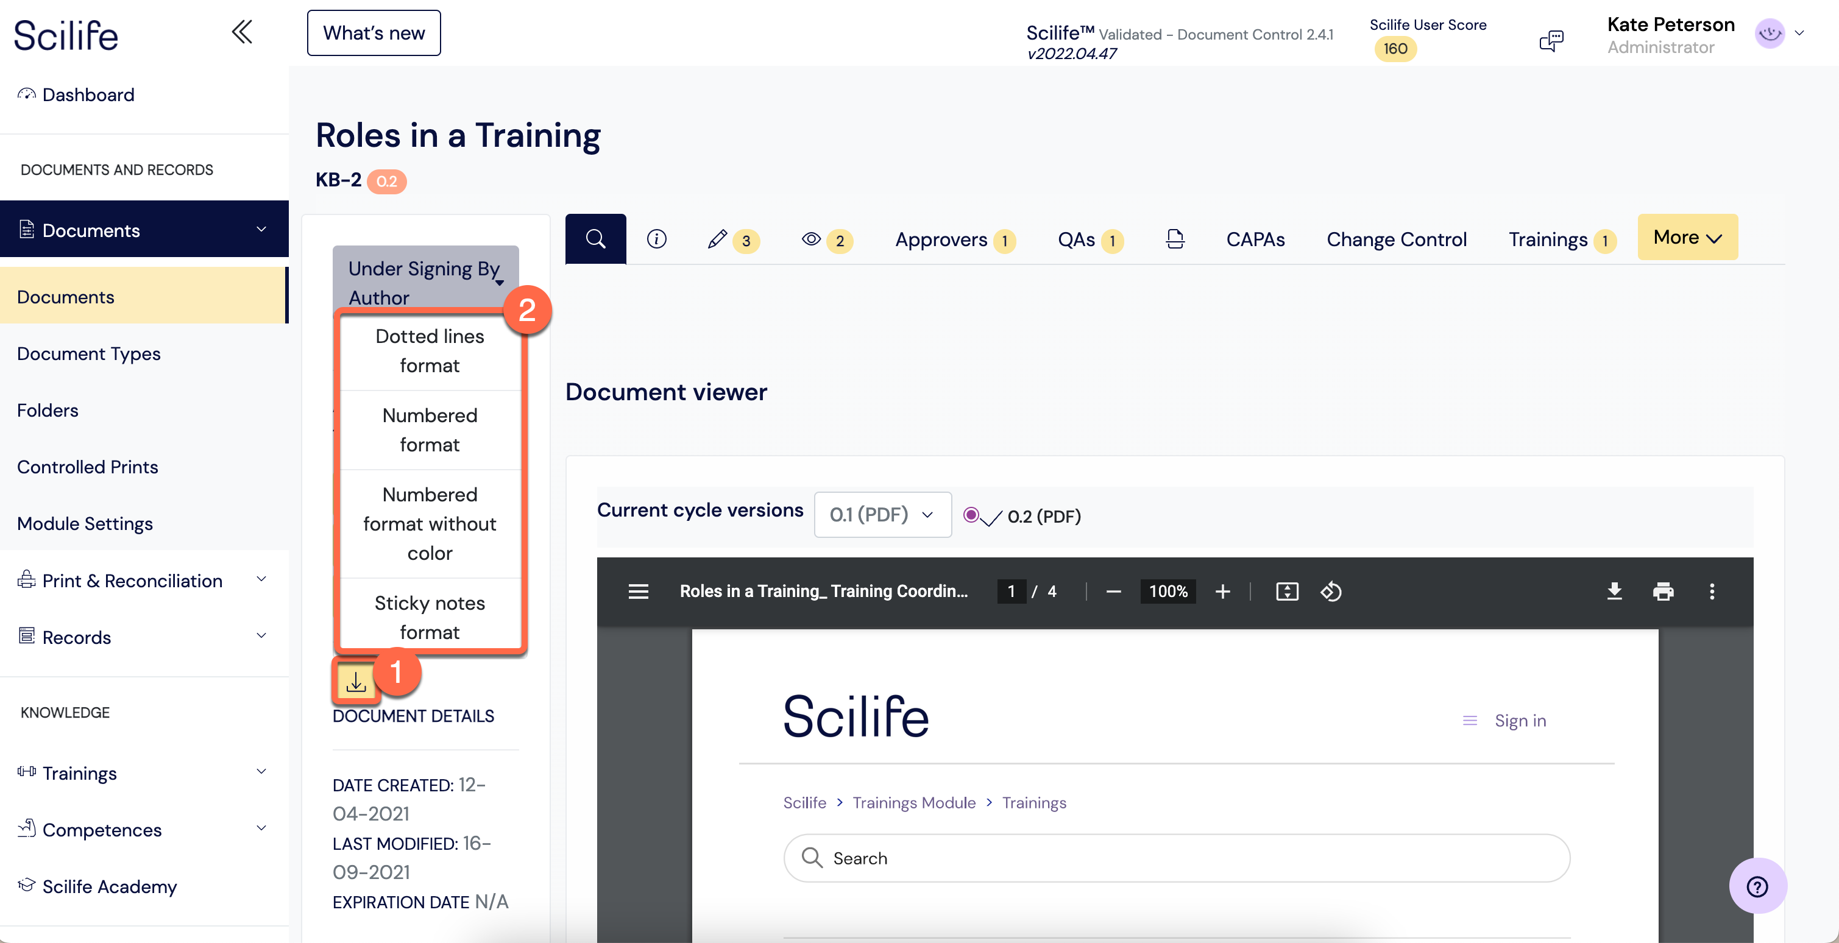Open the info tab icon
The width and height of the screenshot is (1839, 943).
tap(656, 239)
